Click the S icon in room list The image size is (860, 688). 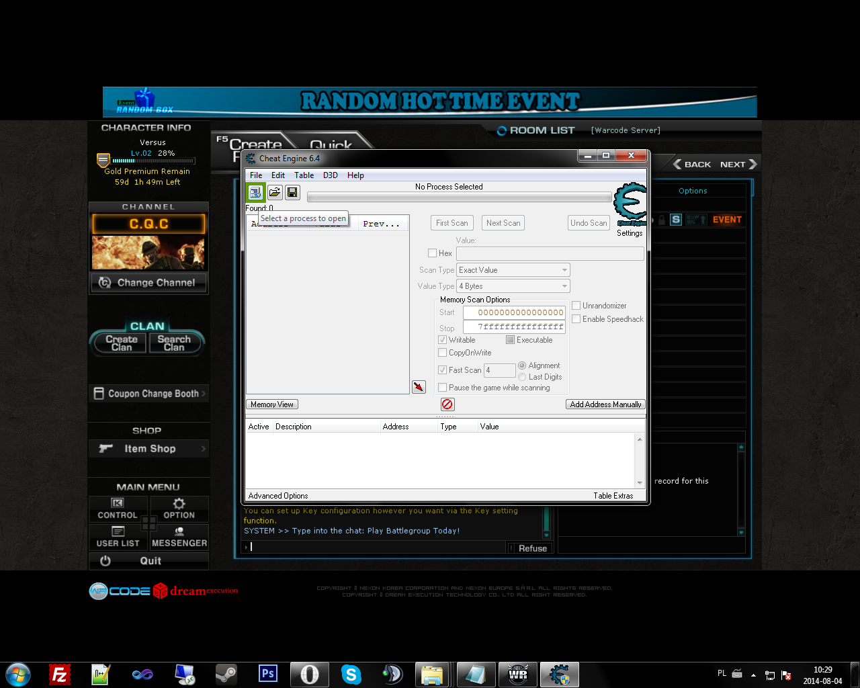tap(676, 220)
